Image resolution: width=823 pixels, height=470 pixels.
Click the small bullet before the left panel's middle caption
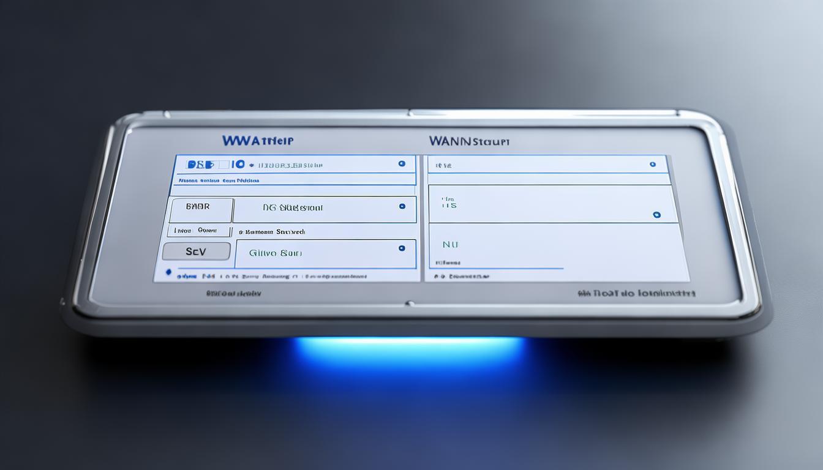pyautogui.click(x=241, y=233)
